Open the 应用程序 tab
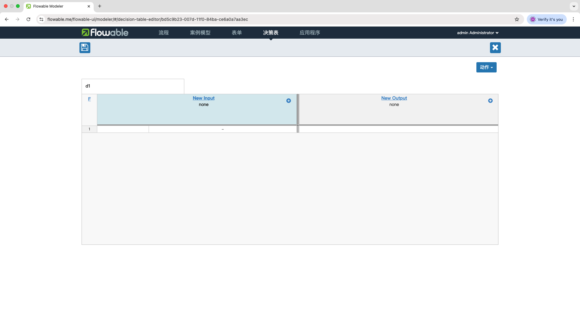The width and height of the screenshot is (580, 326). 310,33
